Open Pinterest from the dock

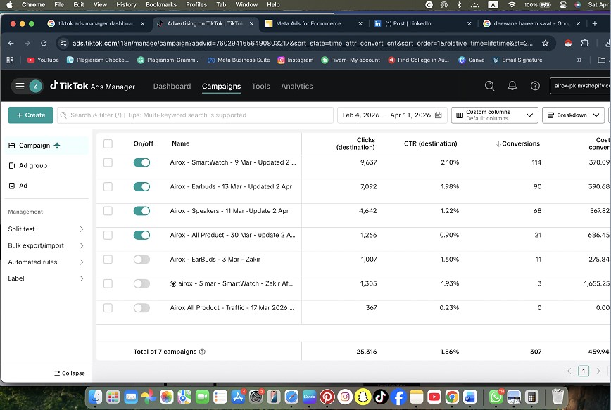coord(327,397)
